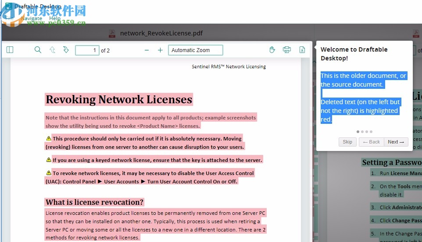Open the Navigate menu
422x242 pixels.
click(x=32, y=18)
